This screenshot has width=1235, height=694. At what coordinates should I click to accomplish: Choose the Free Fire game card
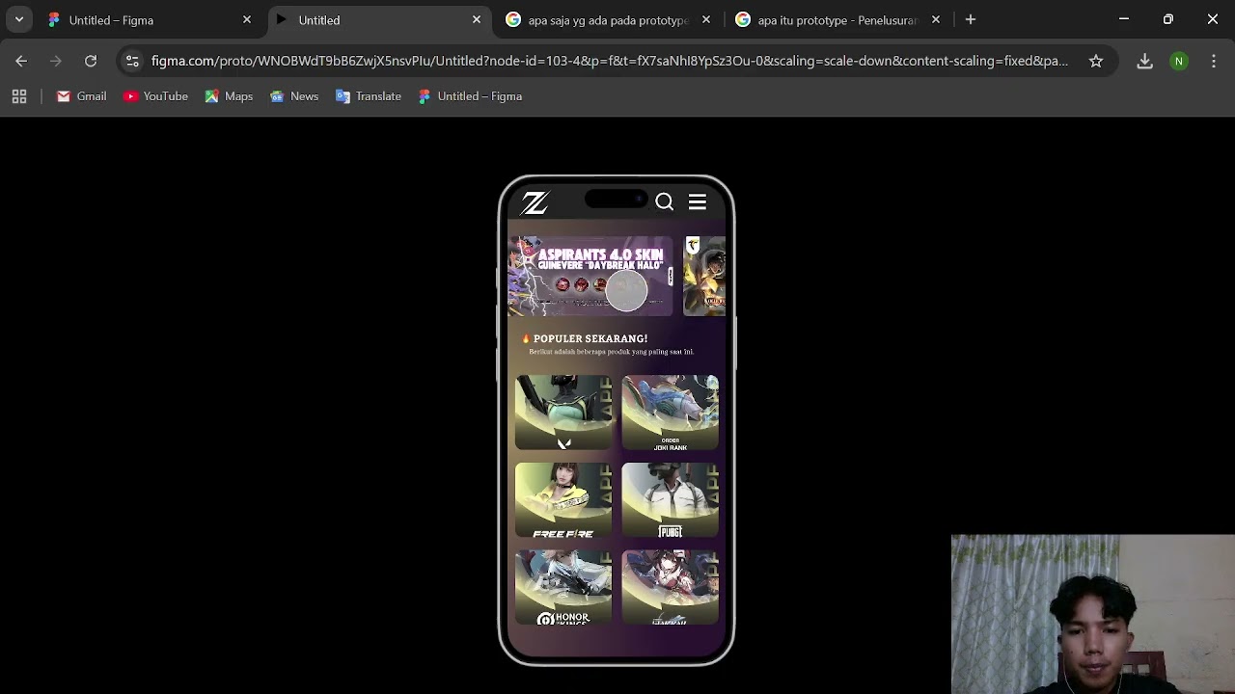563,500
